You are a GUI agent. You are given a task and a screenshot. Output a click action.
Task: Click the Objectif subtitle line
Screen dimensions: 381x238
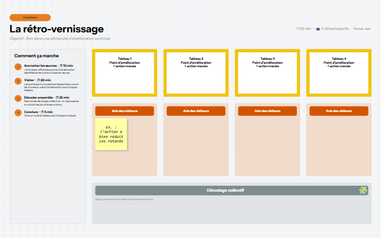(60, 38)
